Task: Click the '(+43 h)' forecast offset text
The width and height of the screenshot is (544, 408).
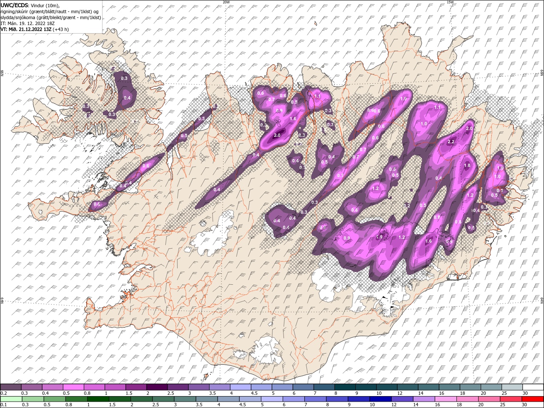Action: pos(61,29)
